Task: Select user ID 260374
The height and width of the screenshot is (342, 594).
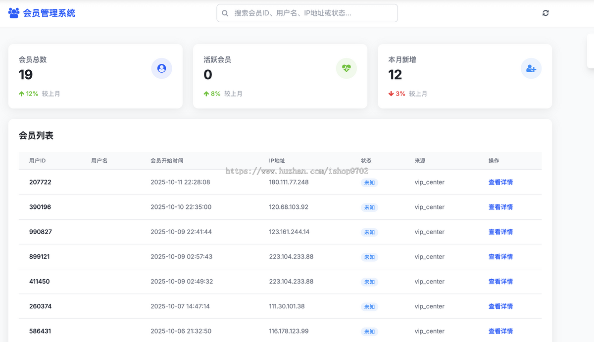Action: pyautogui.click(x=40, y=306)
